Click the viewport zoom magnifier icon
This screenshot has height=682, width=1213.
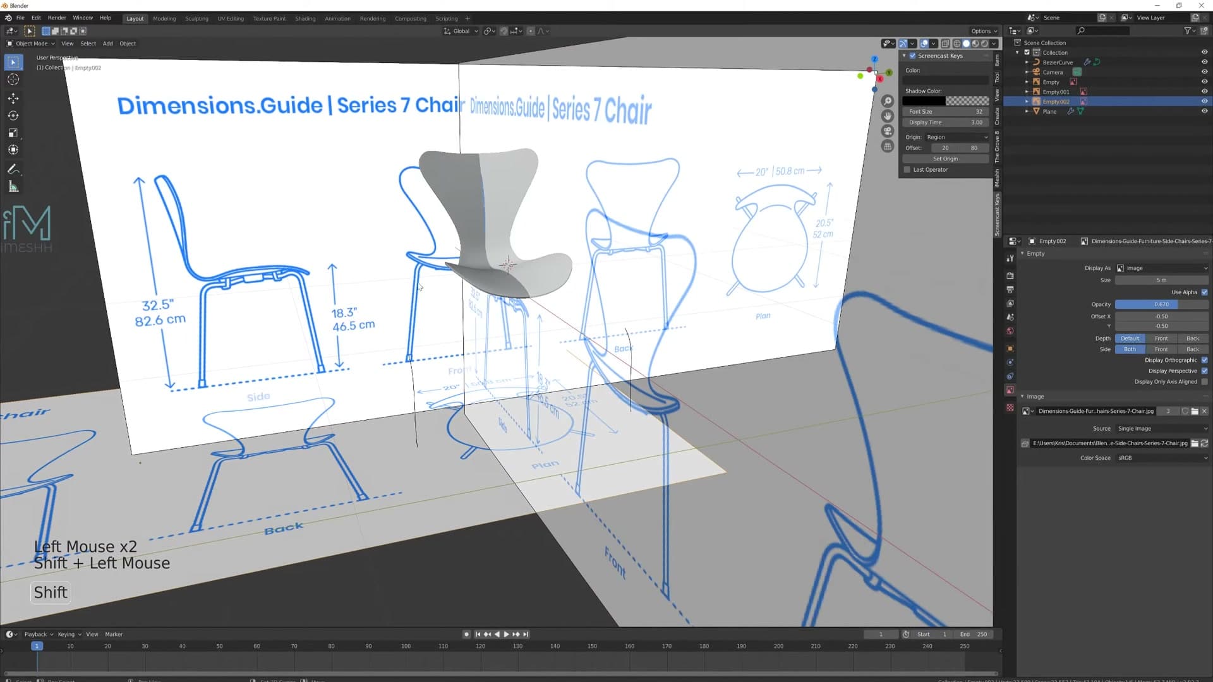pos(888,101)
